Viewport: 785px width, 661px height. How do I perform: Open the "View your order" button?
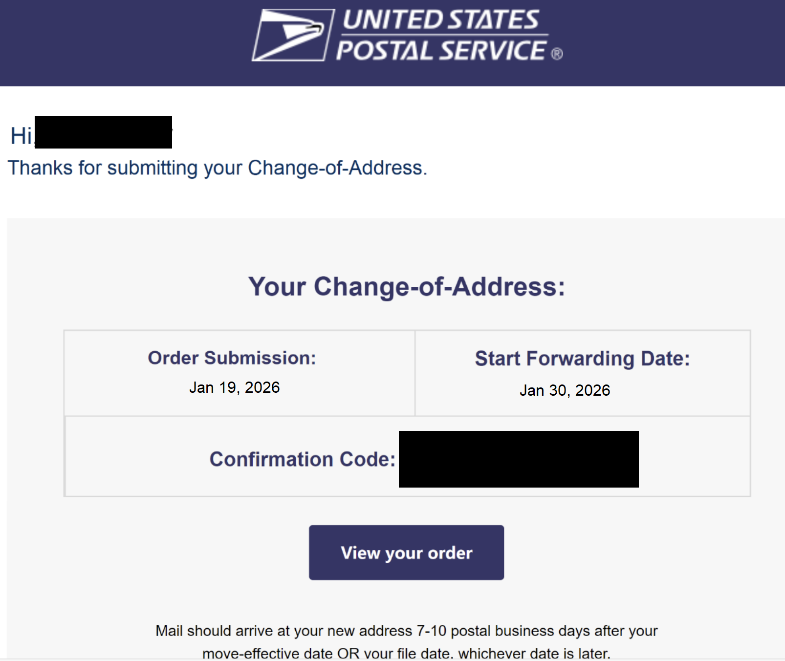point(406,553)
